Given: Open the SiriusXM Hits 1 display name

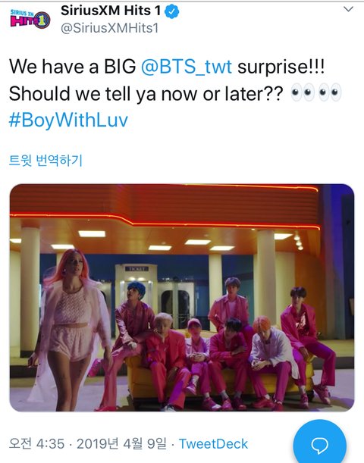Looking at the screenshot, I should click(x=111, y=11).
